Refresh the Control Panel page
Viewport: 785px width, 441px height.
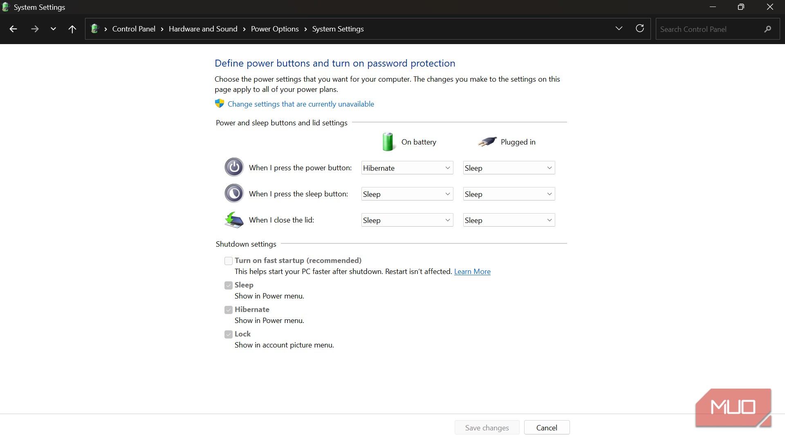[x=640, y=29]
